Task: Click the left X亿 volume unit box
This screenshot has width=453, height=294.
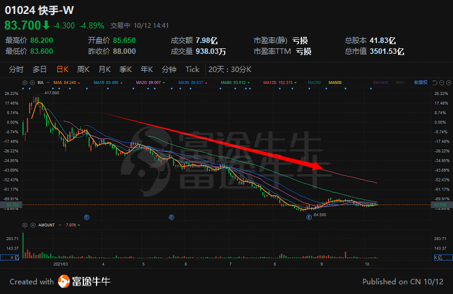Action: (10, 257)
